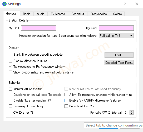Decrease Periodic CW ID Interval with down arrow
Screen dimensions: 143x132
point(131,113)
